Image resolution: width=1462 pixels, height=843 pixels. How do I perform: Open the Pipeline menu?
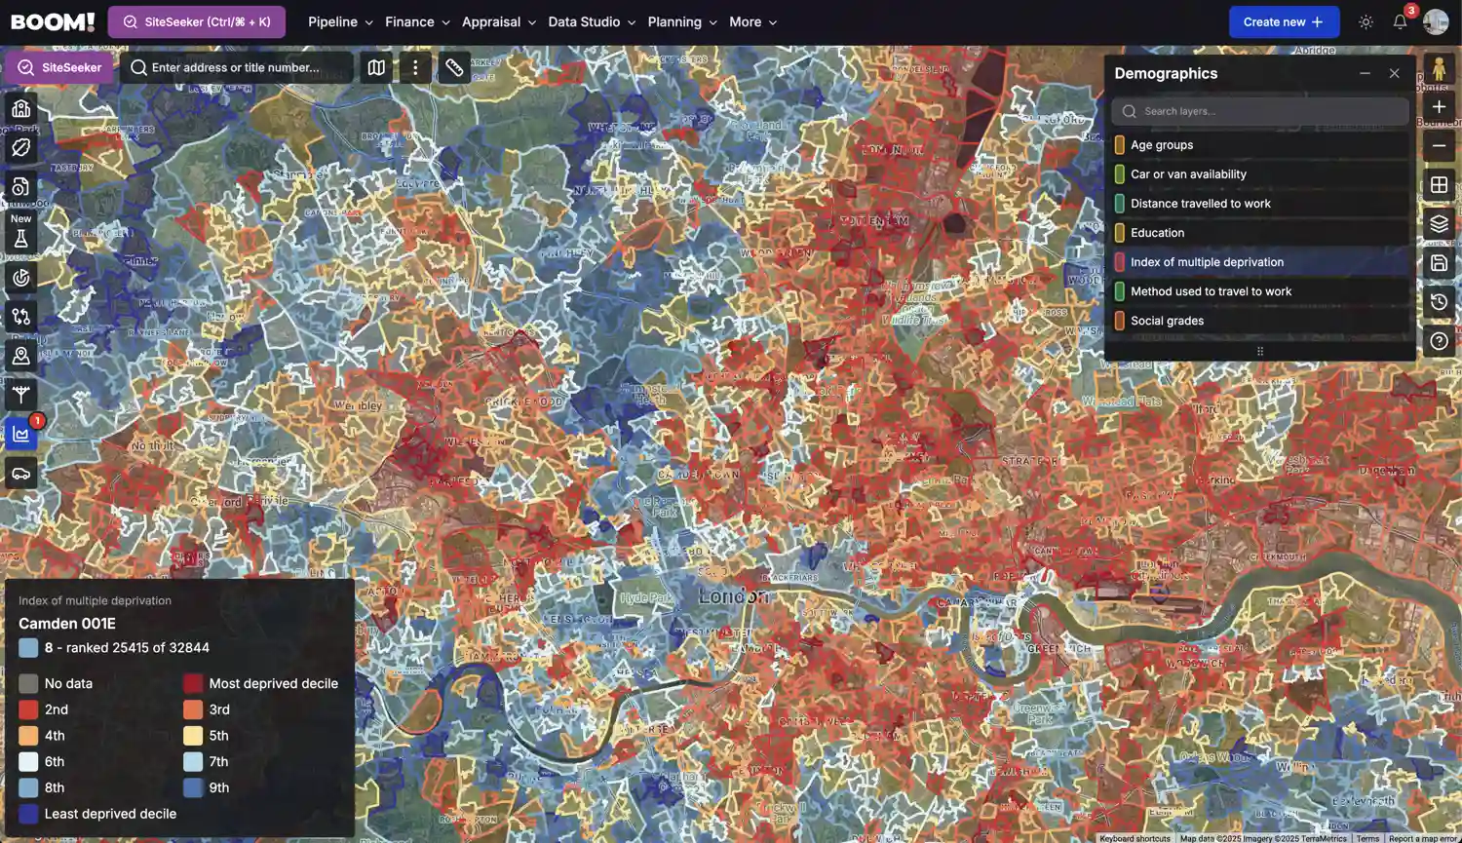point(340,21)
